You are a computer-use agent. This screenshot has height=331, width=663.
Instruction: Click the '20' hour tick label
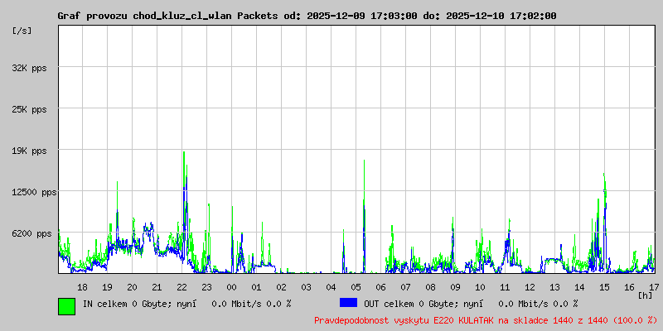(x=132, y=287)
